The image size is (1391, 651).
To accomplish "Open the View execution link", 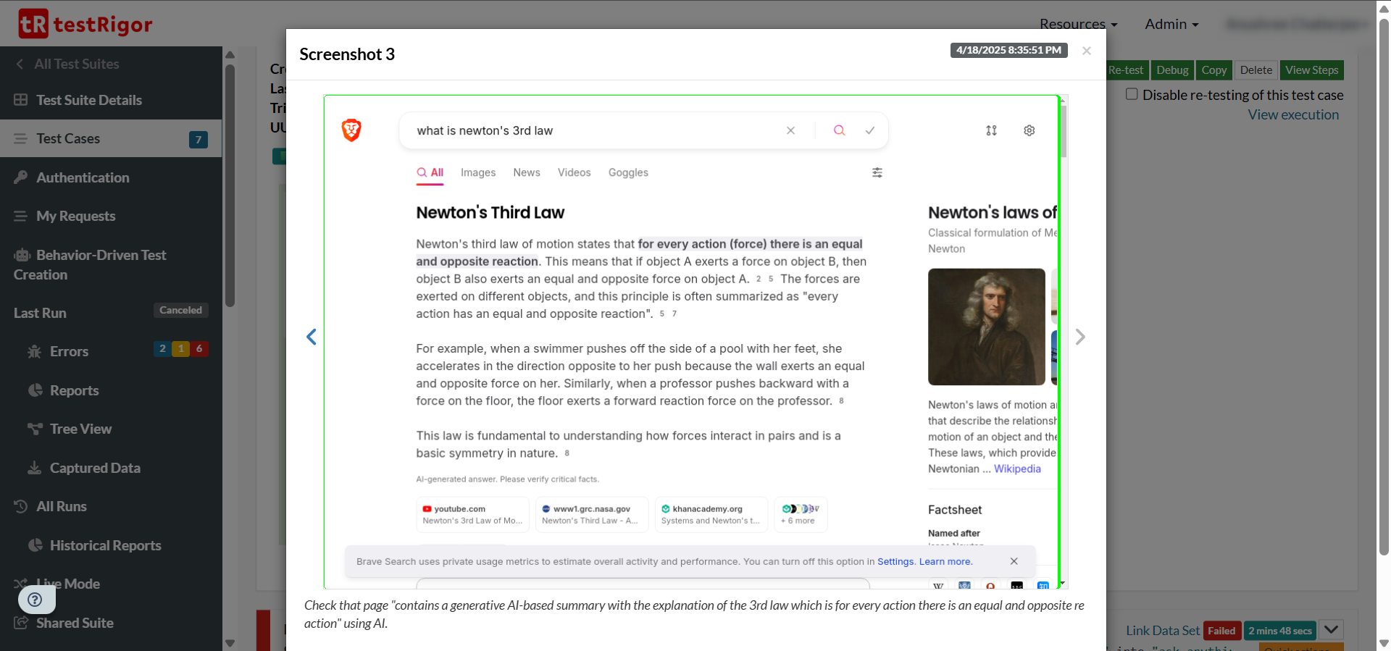I will point(1292,114).
